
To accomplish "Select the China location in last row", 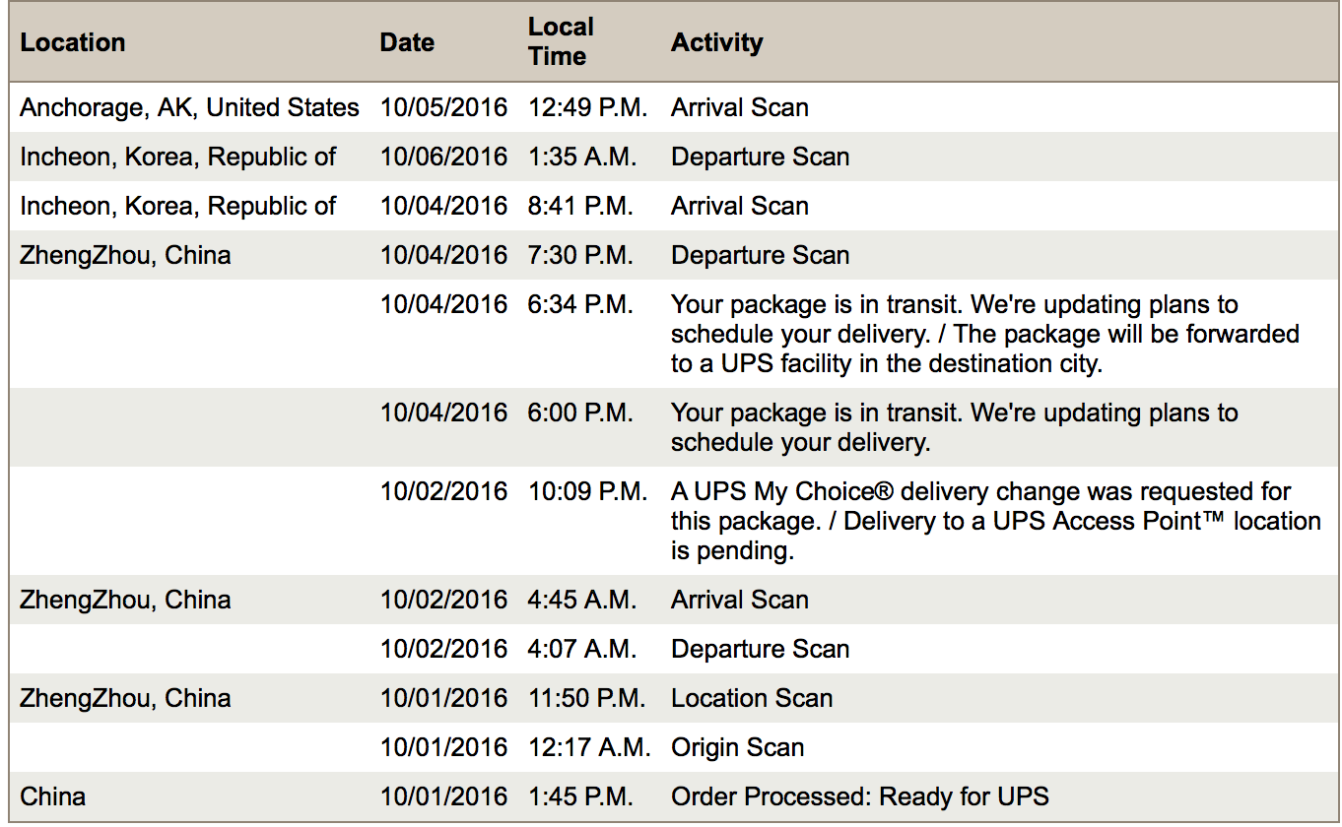I will tap(53, 796).
